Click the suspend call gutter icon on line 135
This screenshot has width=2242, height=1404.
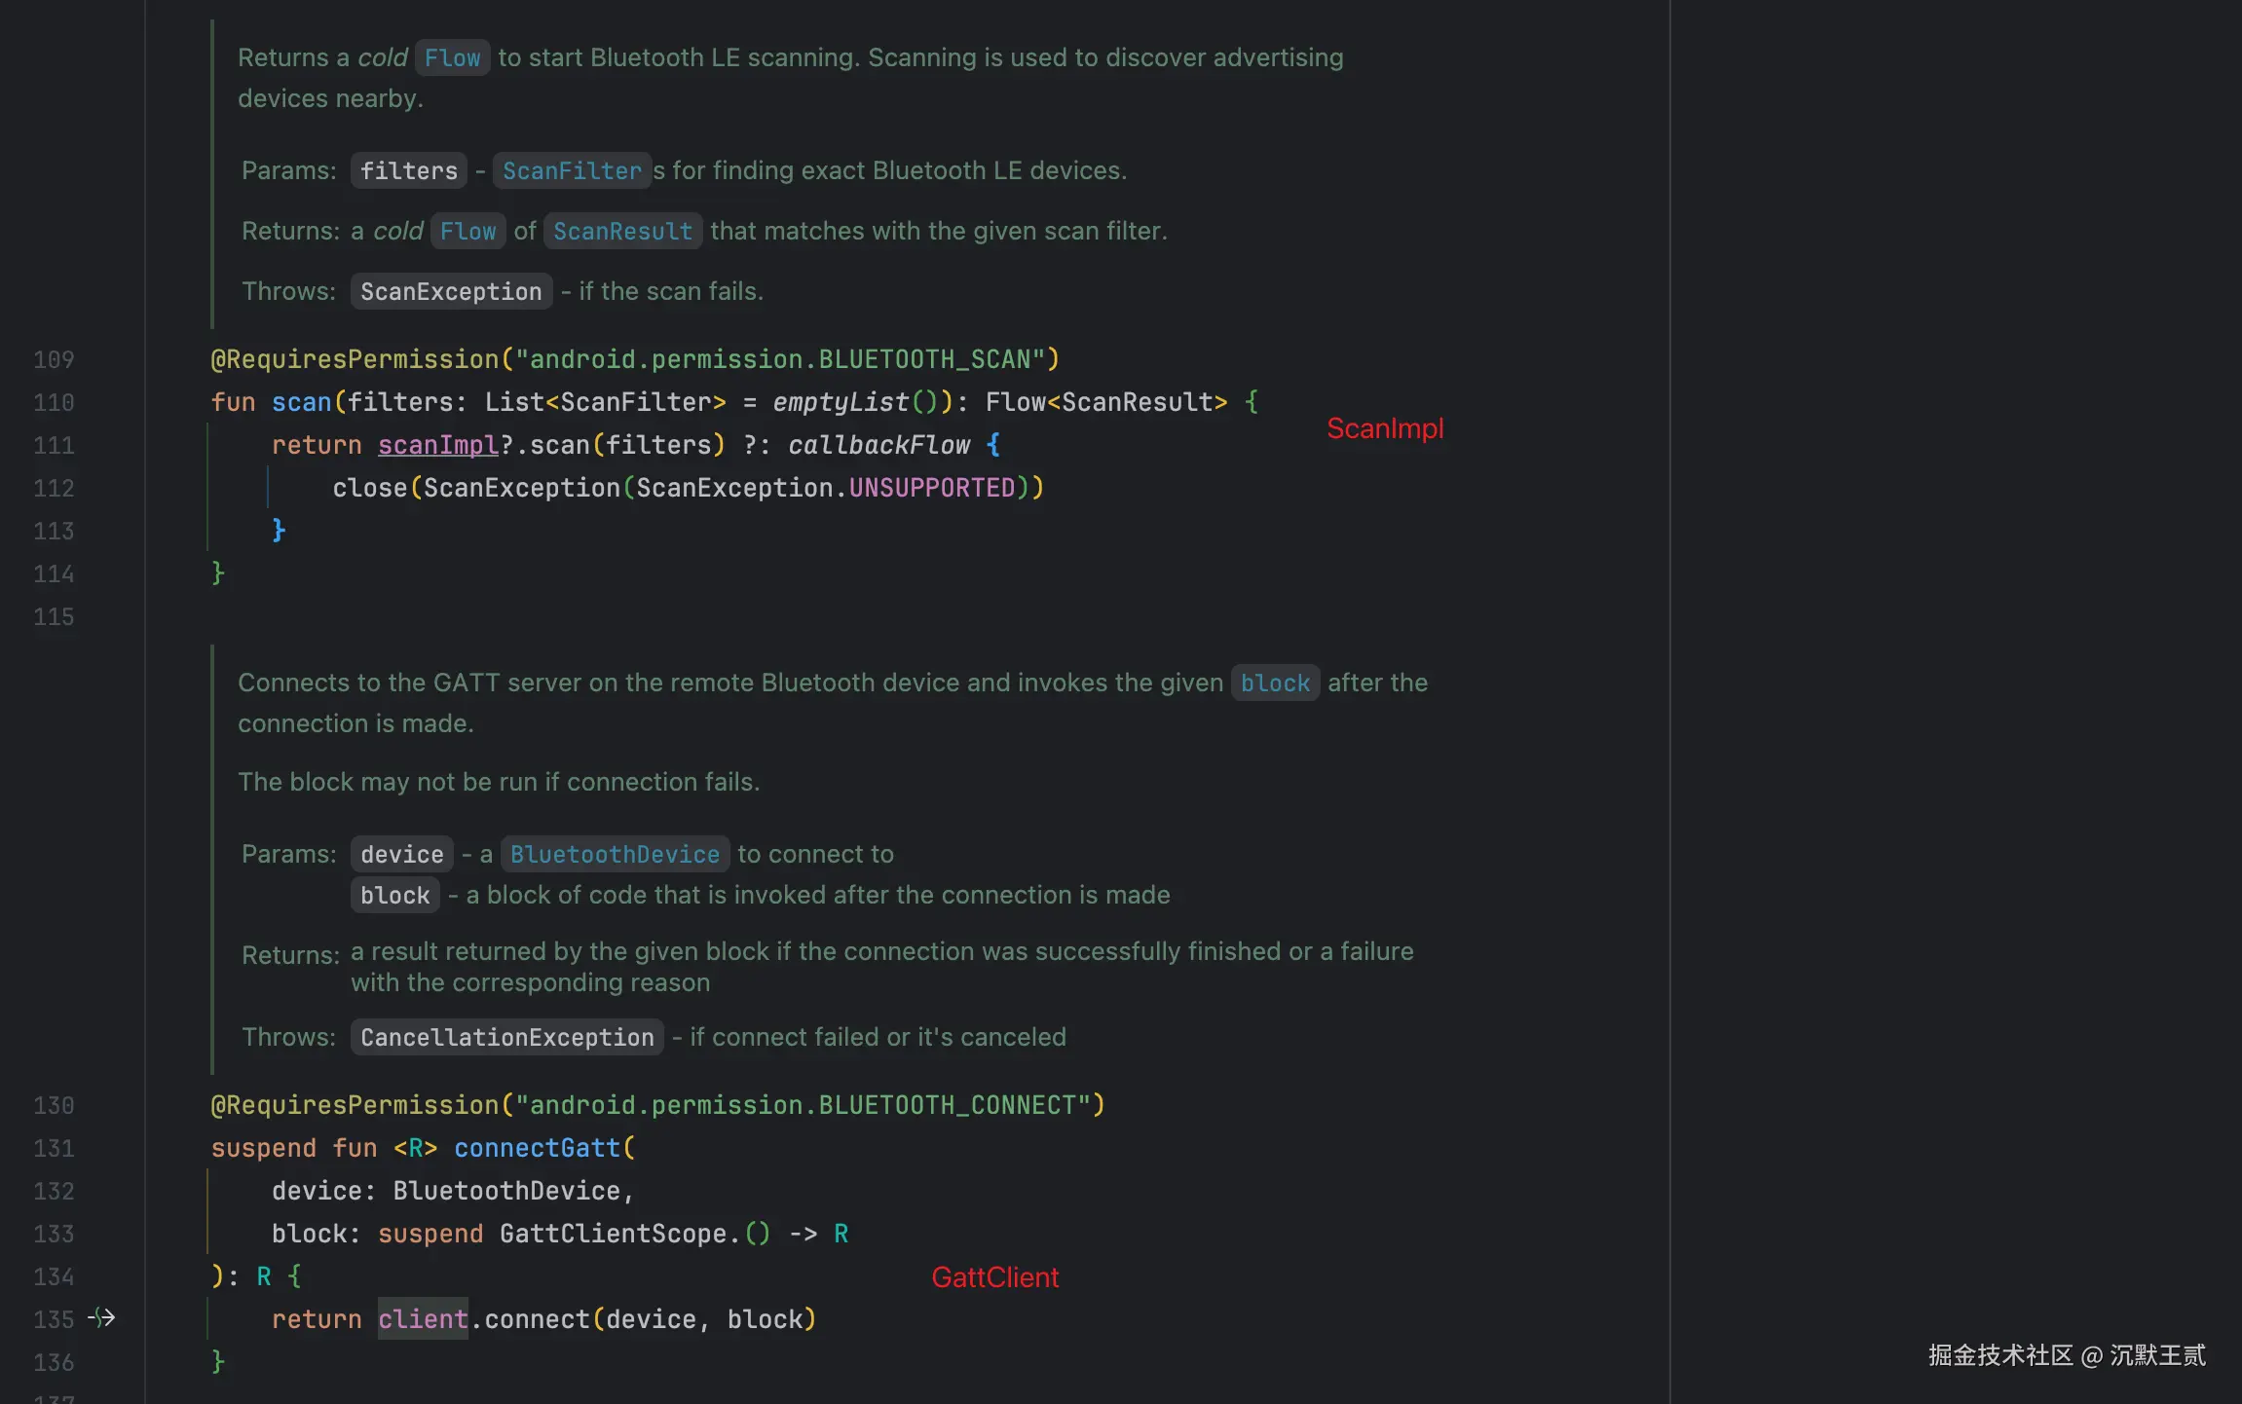pyautogui.click(x=102, y=1318)
